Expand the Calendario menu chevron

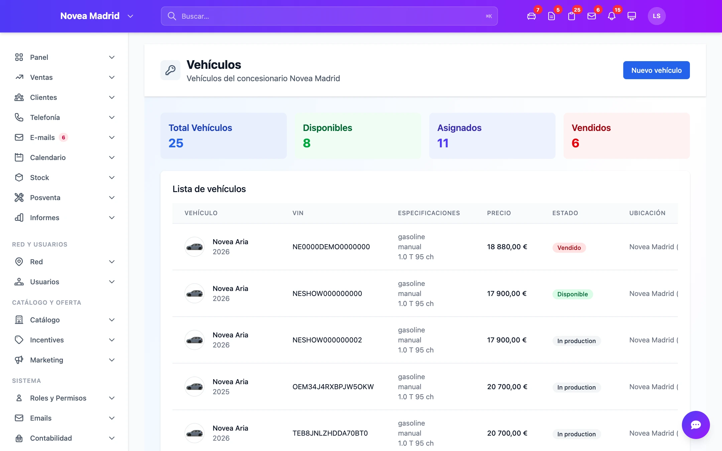[x=112, y=157]
